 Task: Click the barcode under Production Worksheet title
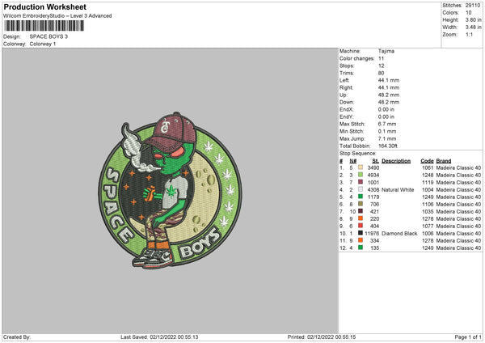(44, 26)
